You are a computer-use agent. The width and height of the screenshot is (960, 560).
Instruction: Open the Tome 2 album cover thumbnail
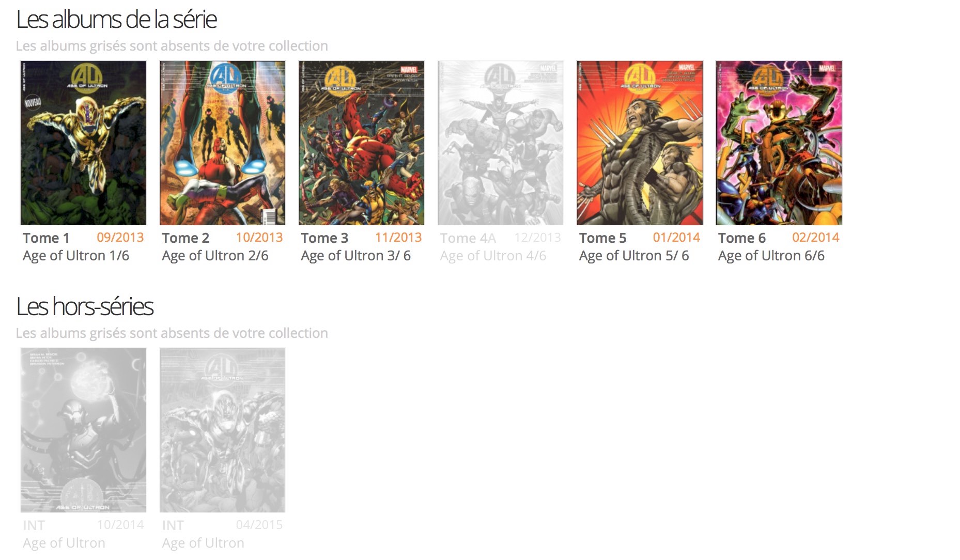click(223, 143)
